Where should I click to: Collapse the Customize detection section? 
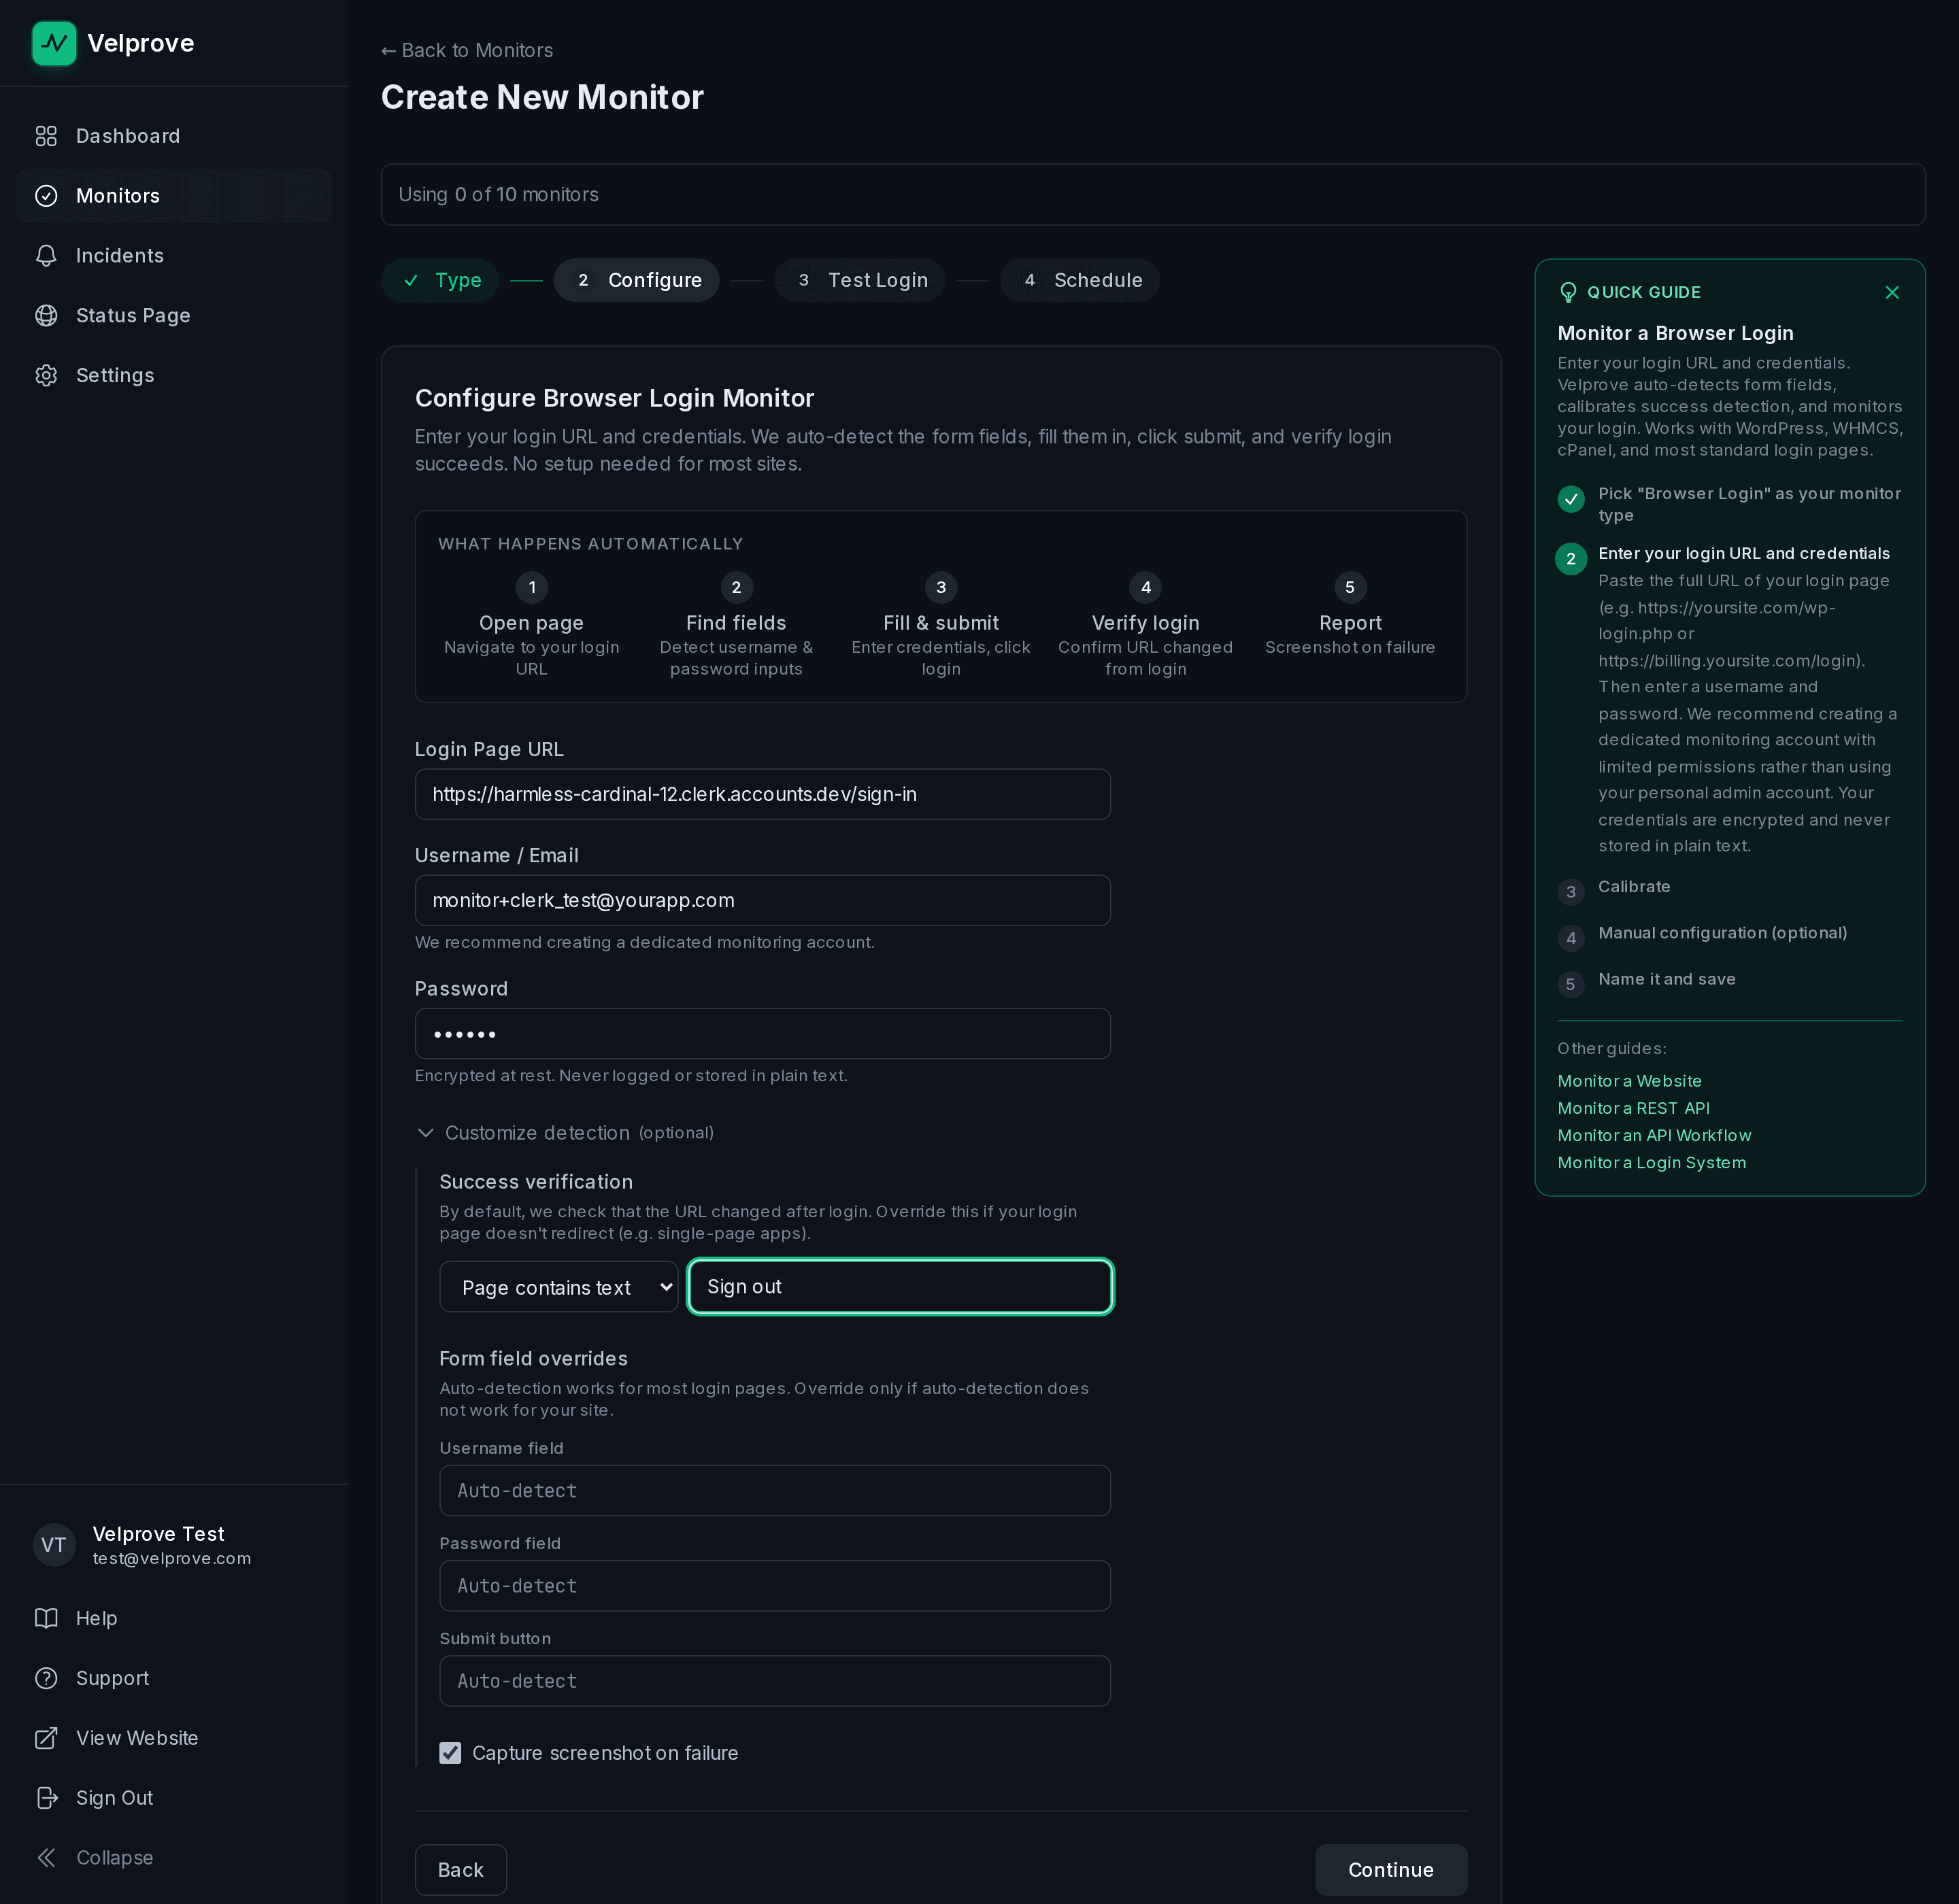point(565,1133)
